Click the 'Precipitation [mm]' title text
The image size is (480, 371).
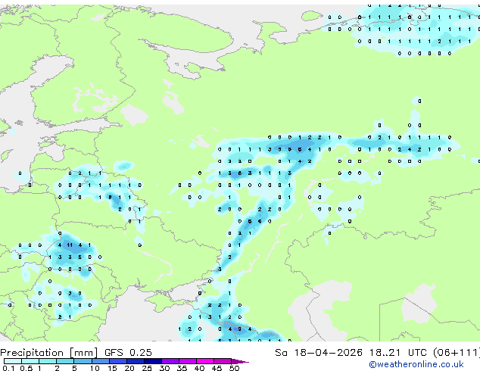point(49,353)
